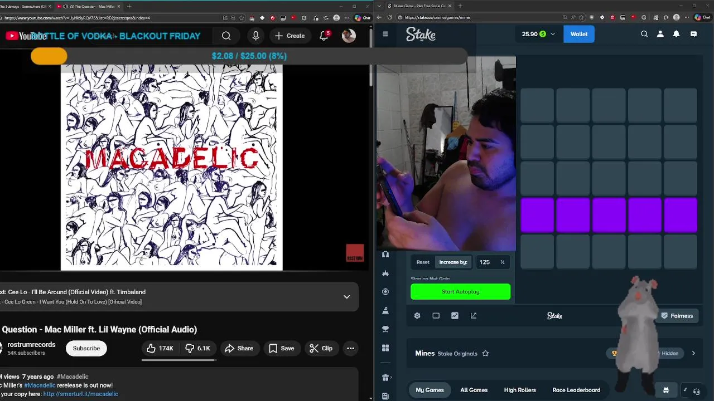This screenshot has height=401, width=714.
Task: Click YouTube Create button
Action: [290, 36]
